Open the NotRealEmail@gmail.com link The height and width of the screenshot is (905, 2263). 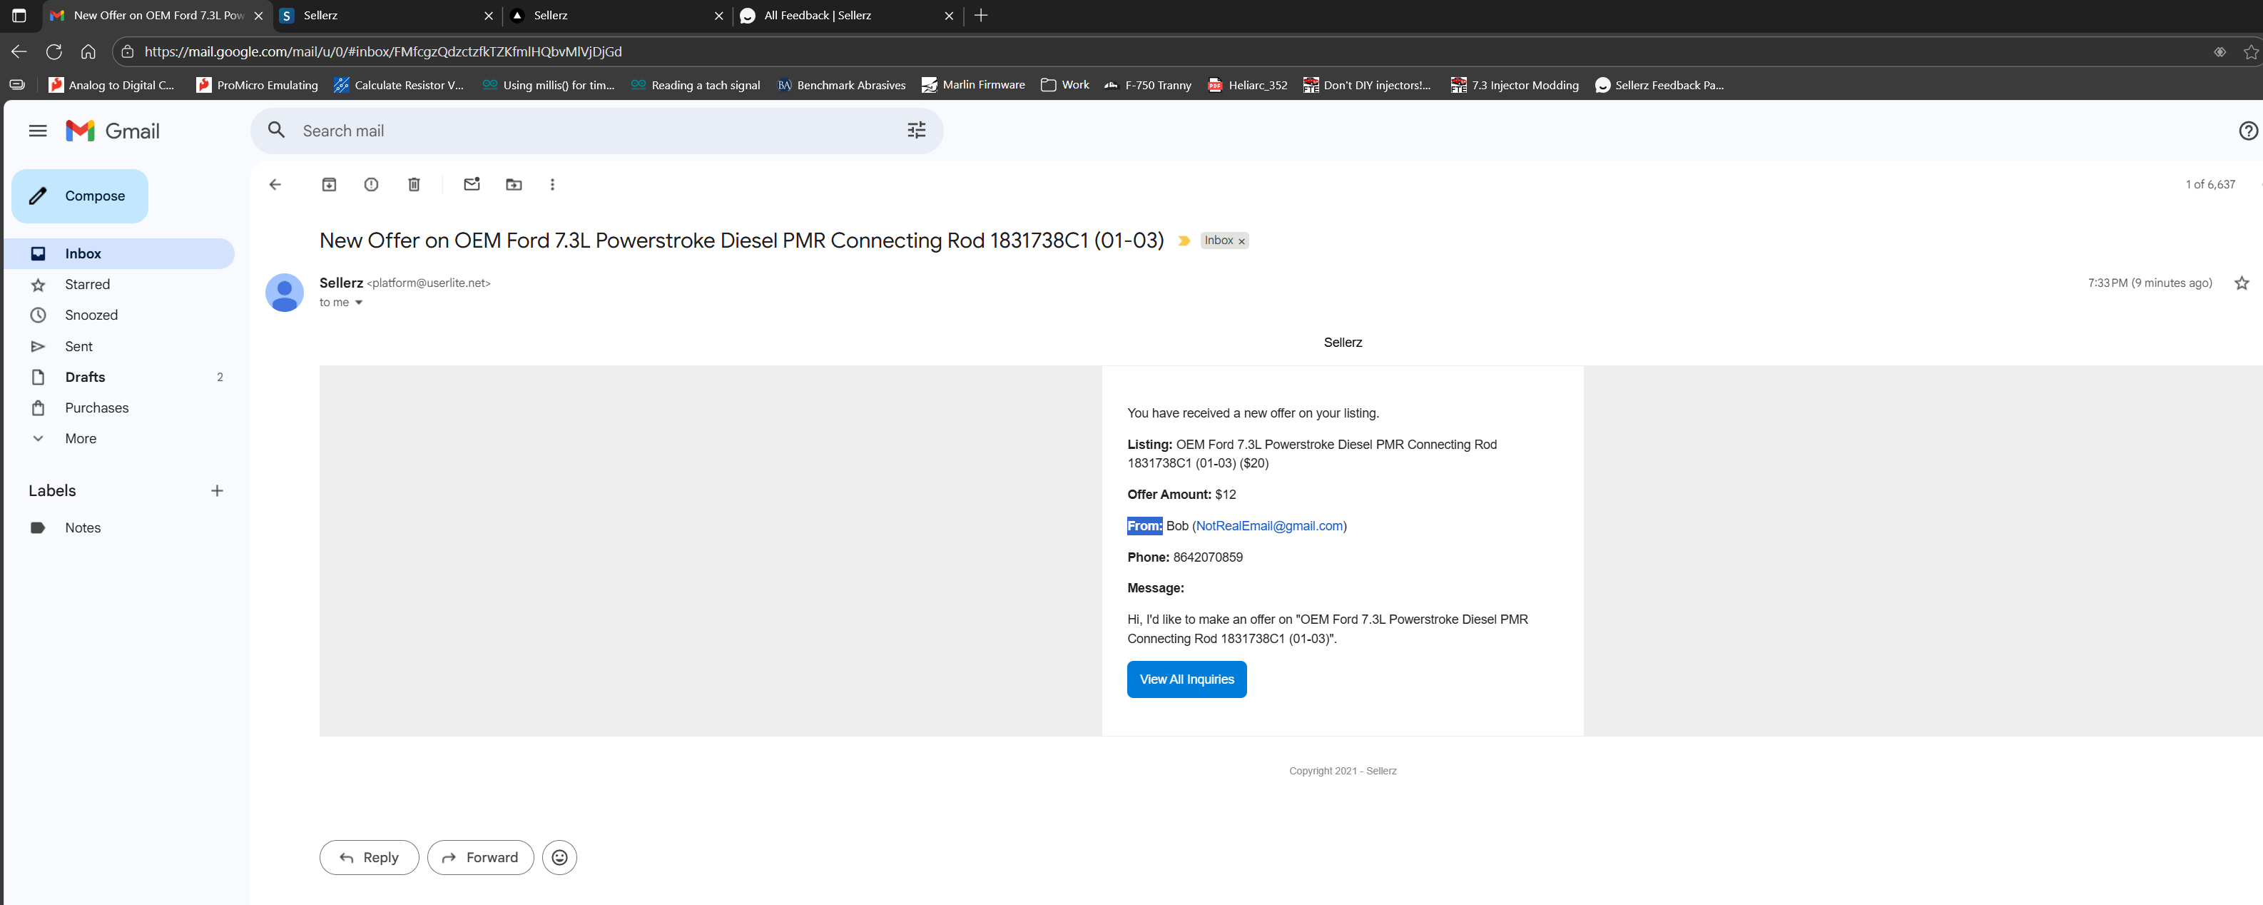click(x=1268, y=525)
